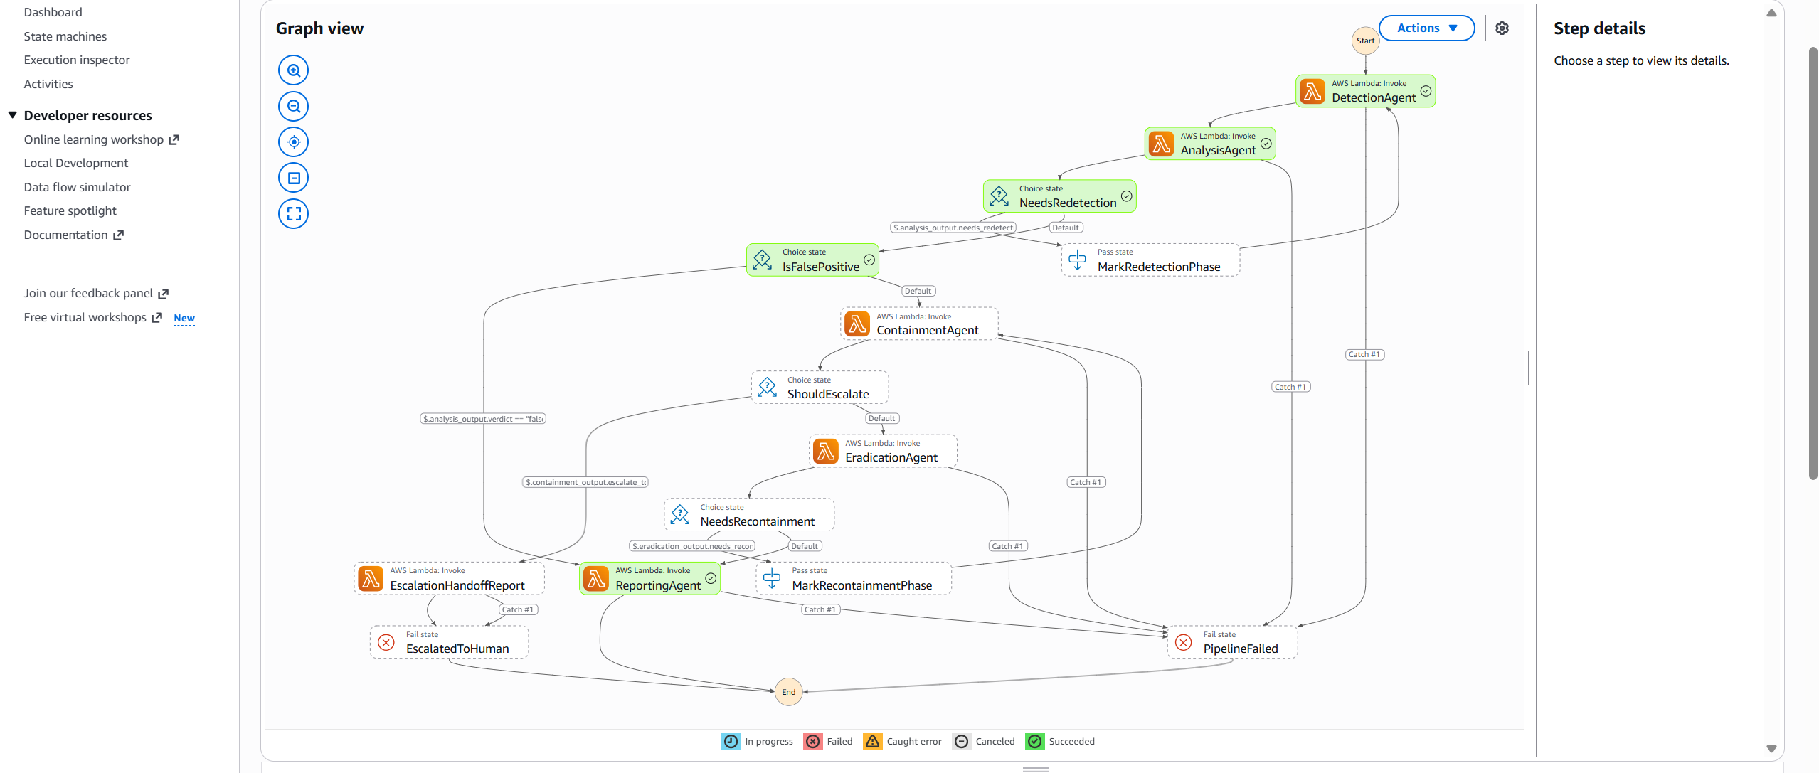Select the ContainmentAgent step label
This screenshot has height=773, width=1819.
[928, 330]
